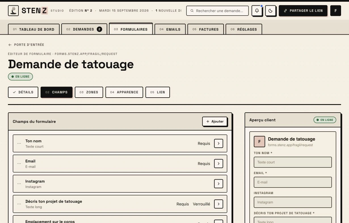The image size is (349, 223).
Task: Click the En ligne status badge under title
Action: point(20,77)
